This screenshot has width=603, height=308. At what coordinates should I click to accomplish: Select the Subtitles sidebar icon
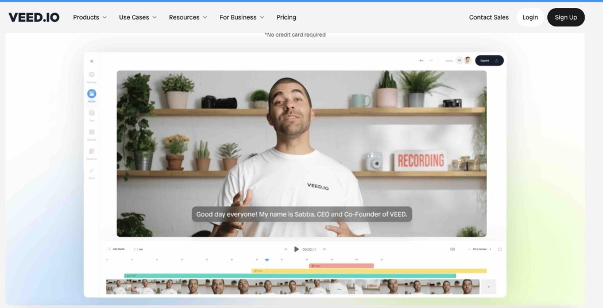91,132
